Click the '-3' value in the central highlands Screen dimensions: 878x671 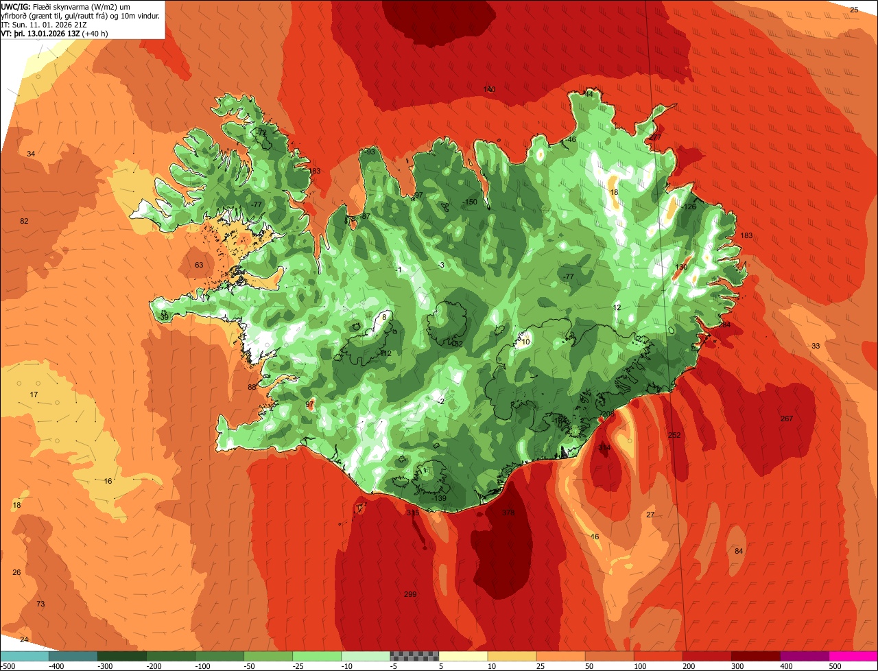click(441, 266)
